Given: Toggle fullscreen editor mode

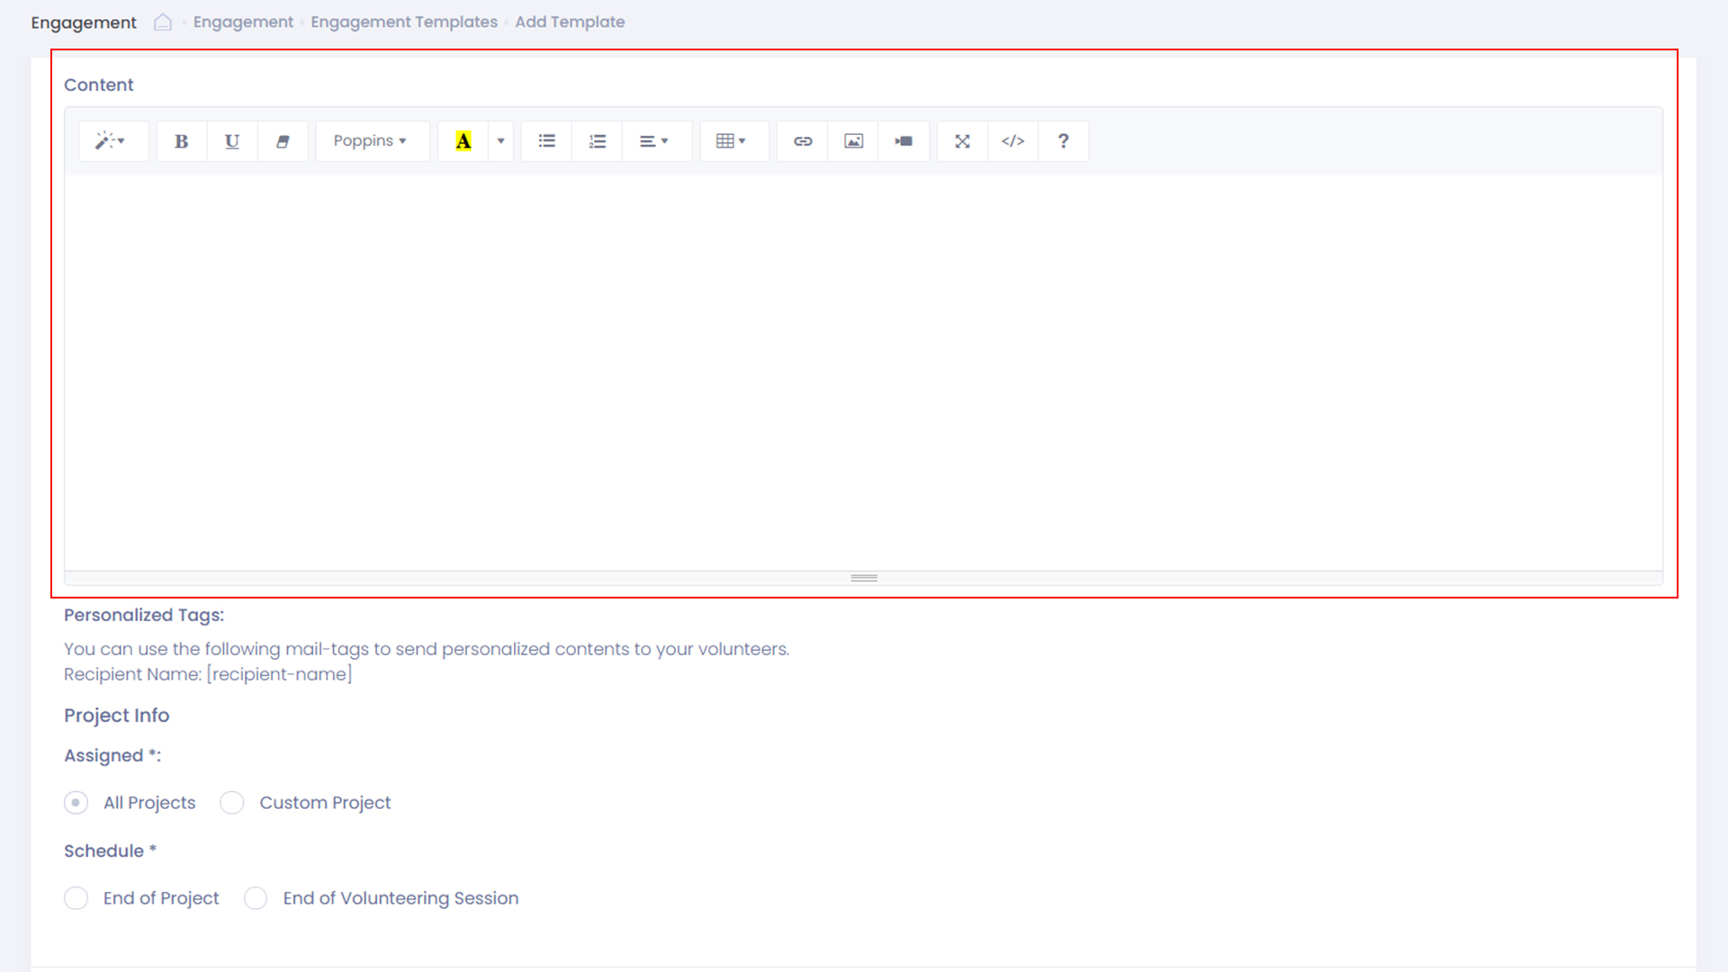Looking at the screenshot, I should point(962,141).
